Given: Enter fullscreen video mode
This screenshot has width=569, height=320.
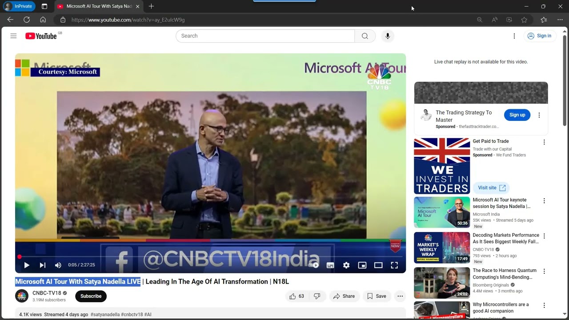Looking at the screenshot, I should click(394, 265).
